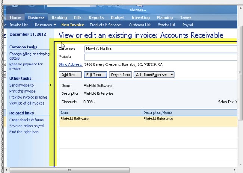Click the 0.00% discount value

point(89,102)
